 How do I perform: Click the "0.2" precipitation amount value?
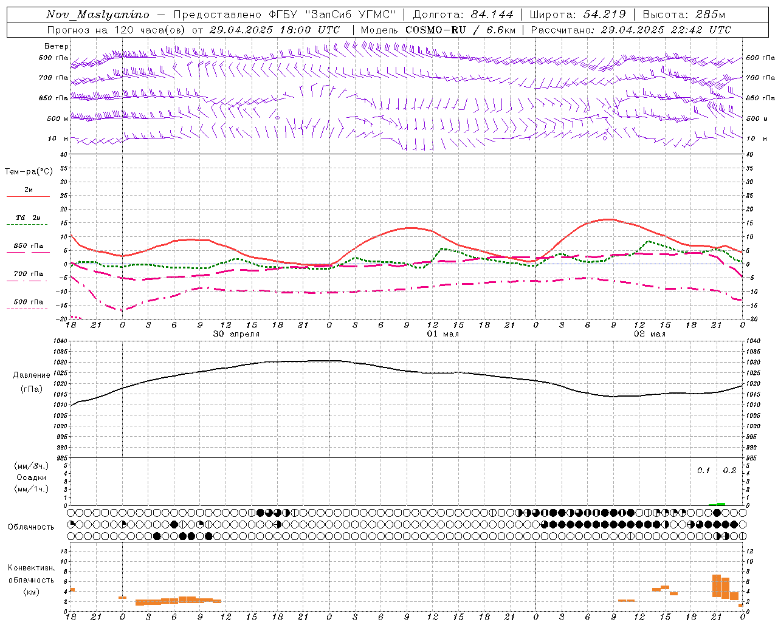click(729, 470)
